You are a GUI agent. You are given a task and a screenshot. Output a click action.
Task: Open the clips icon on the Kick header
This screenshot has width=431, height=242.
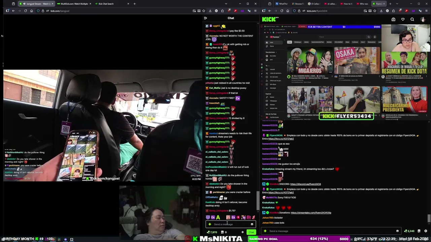pyautogui.click(x=393, y=19)
